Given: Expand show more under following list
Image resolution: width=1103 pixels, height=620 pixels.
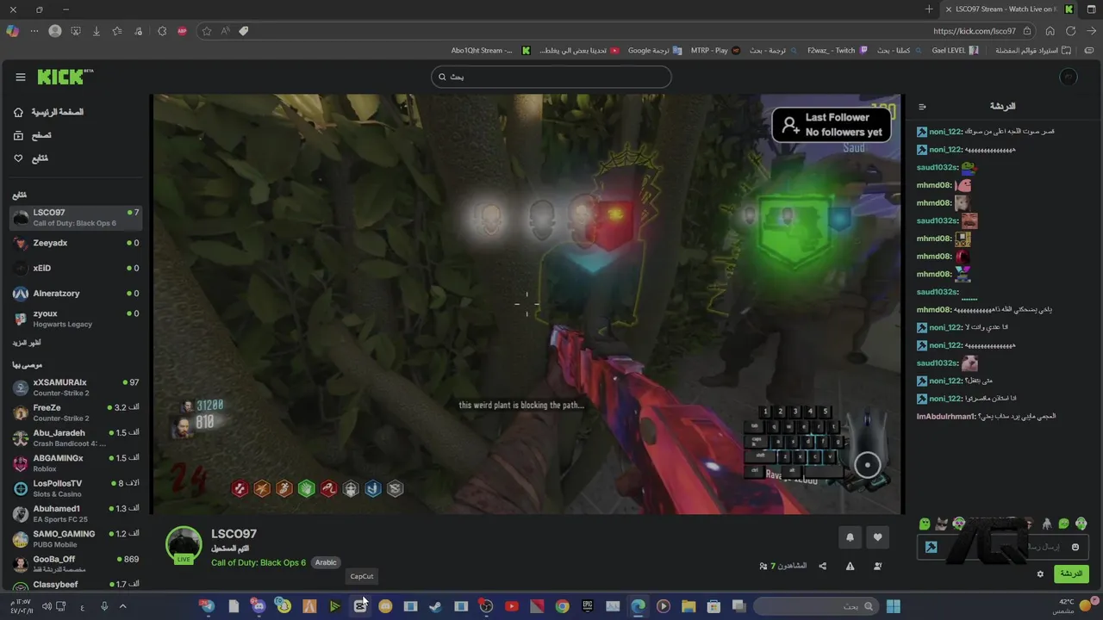Looking at the screenshot, I should tap(26, 343).
